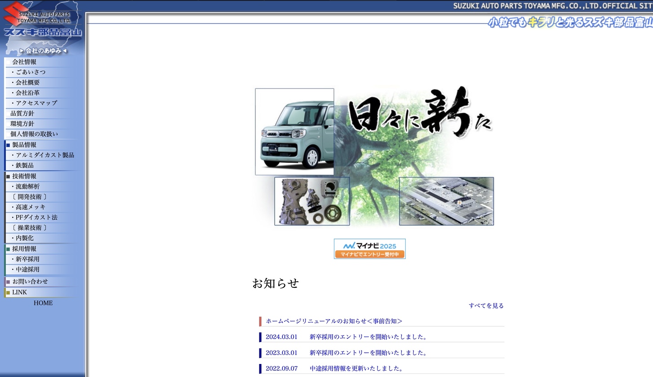Open the アクセスマップ page
The width and height of the screenshot is (653, 377).
click(x=36, y=103)
